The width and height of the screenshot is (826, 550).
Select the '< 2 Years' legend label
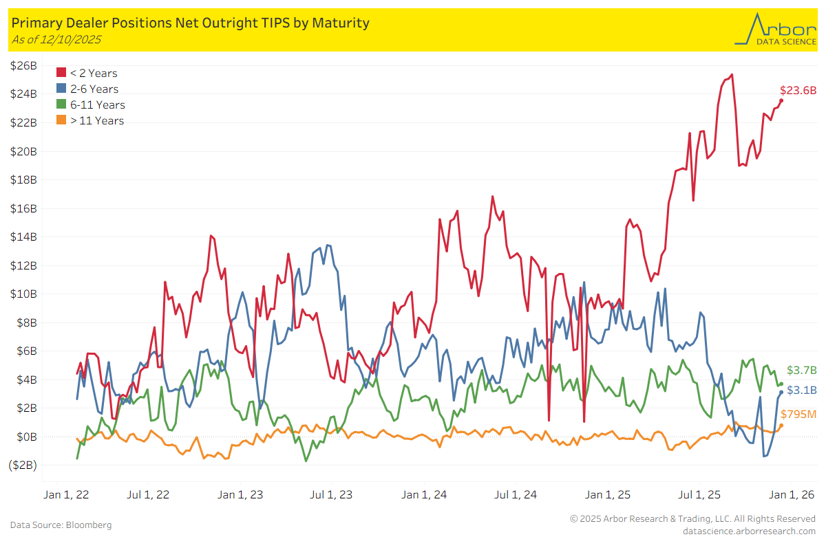coord(94,73)
